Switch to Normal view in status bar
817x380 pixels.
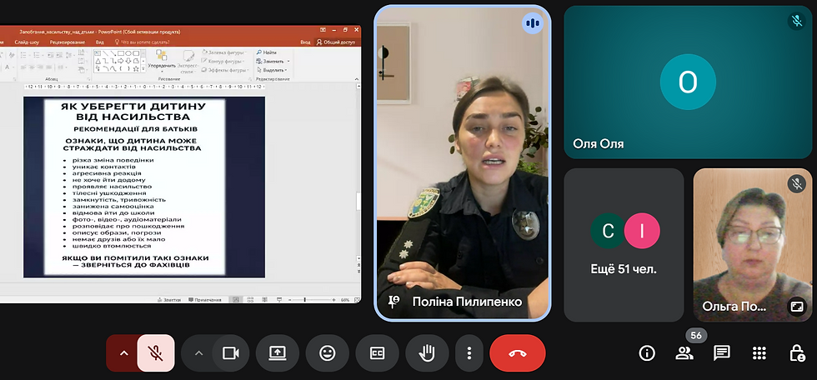(x=235, y=300)
